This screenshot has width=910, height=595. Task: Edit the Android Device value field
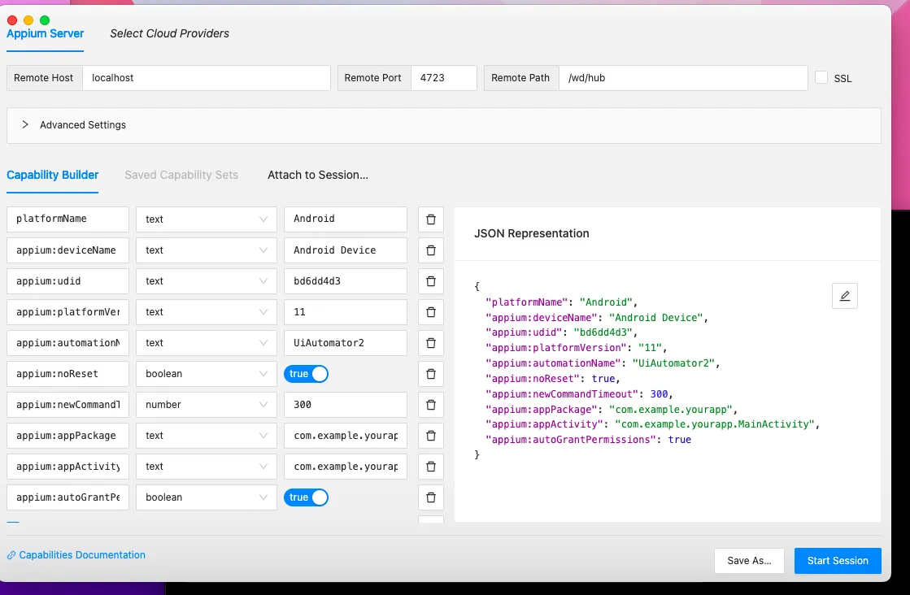pyautogui.click(x=346, y=250)
